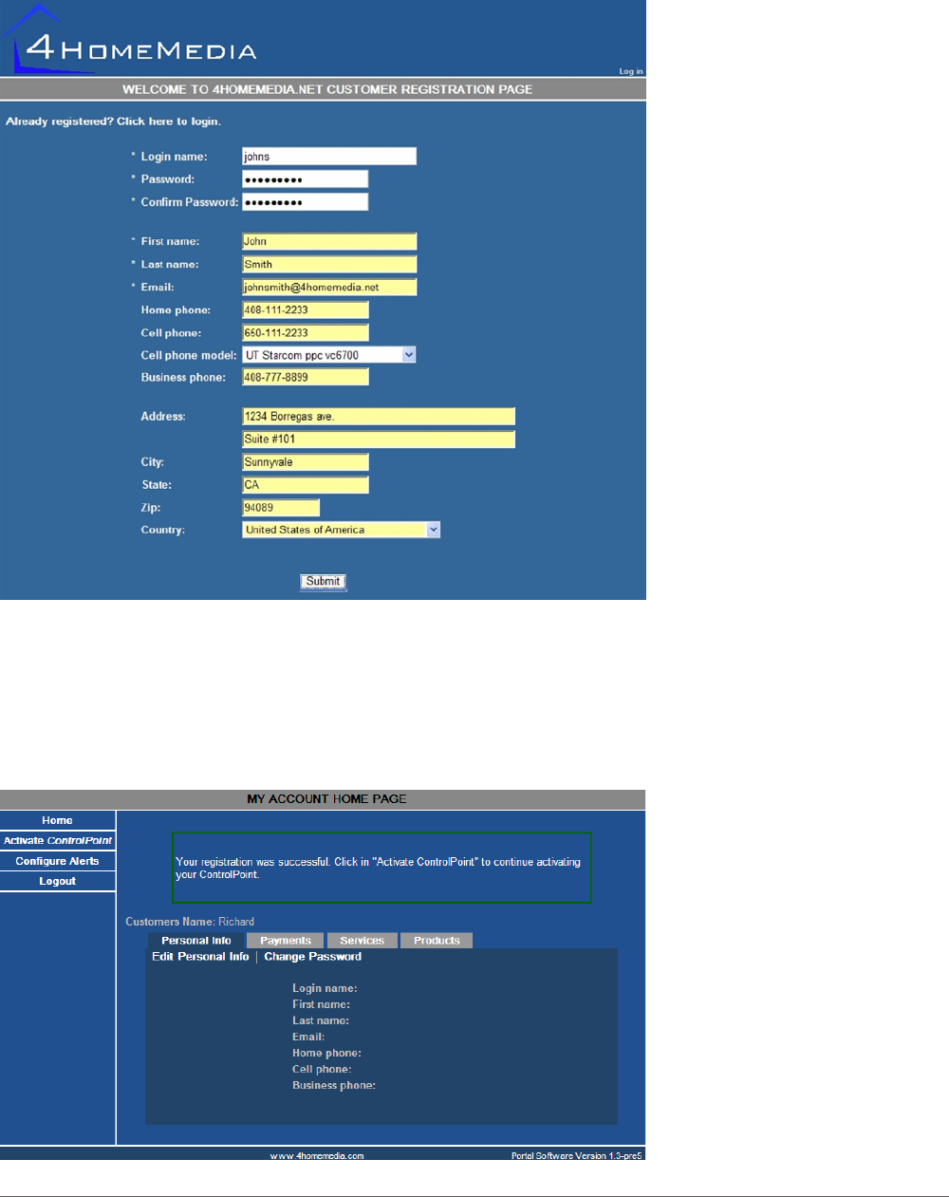949x1197 pixels.
Task: Click the State field containing CA
Action: click(x=306, y=485)
